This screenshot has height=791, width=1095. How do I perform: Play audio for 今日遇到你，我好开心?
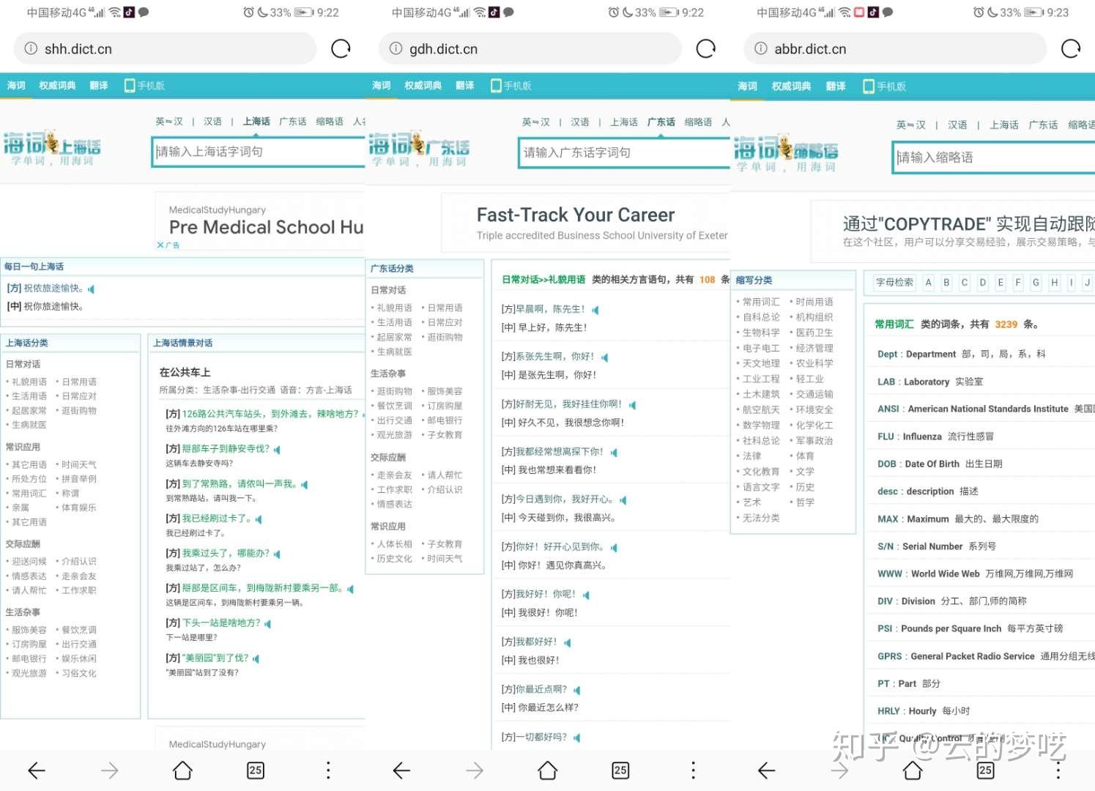(623, 500)
